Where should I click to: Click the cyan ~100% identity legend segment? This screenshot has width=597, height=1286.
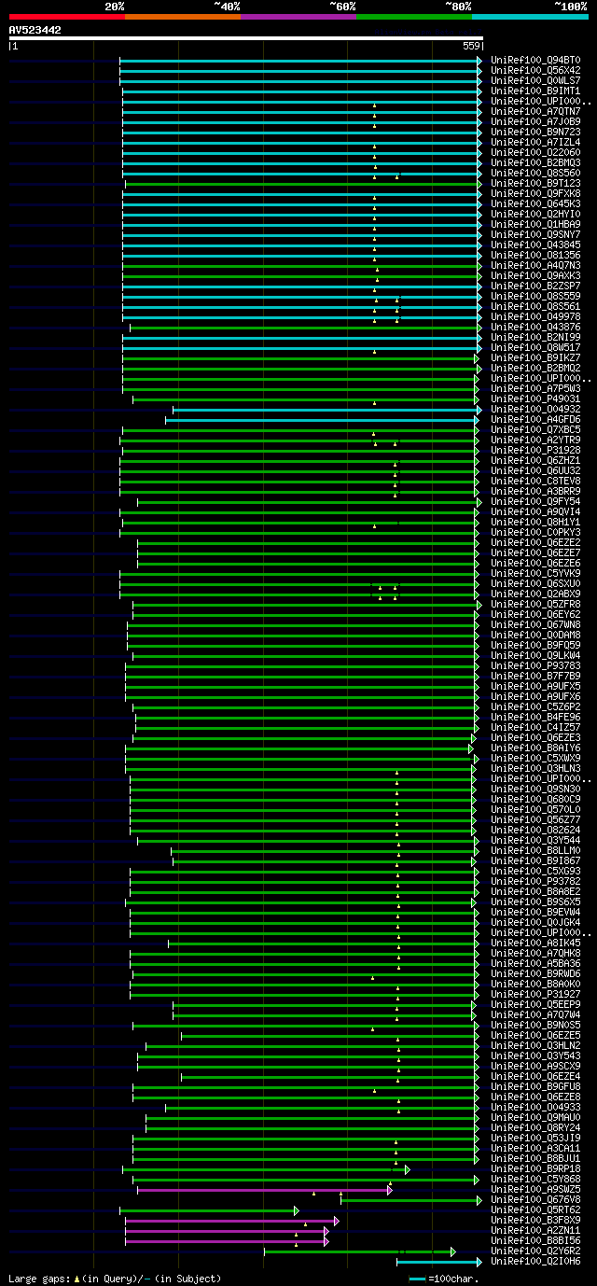[x=530, y=17]
